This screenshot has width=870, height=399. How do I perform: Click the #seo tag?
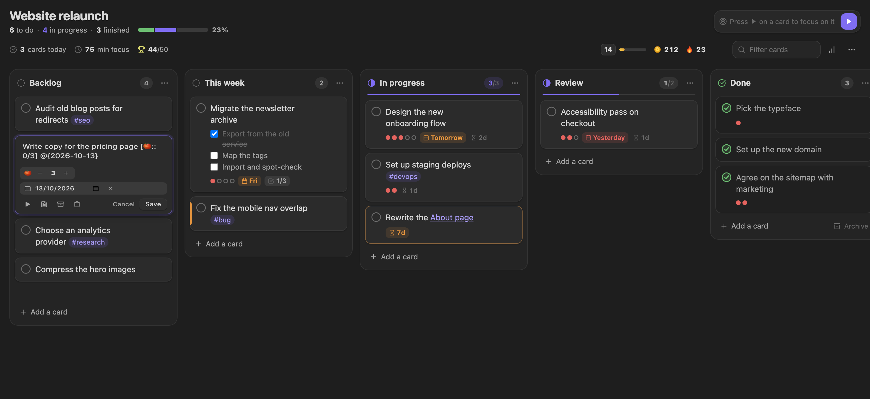(x=82, y=120)
